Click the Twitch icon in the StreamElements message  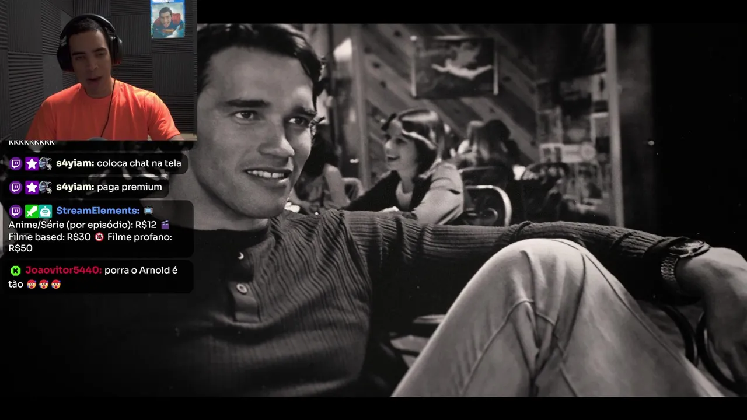pos(16,211)
